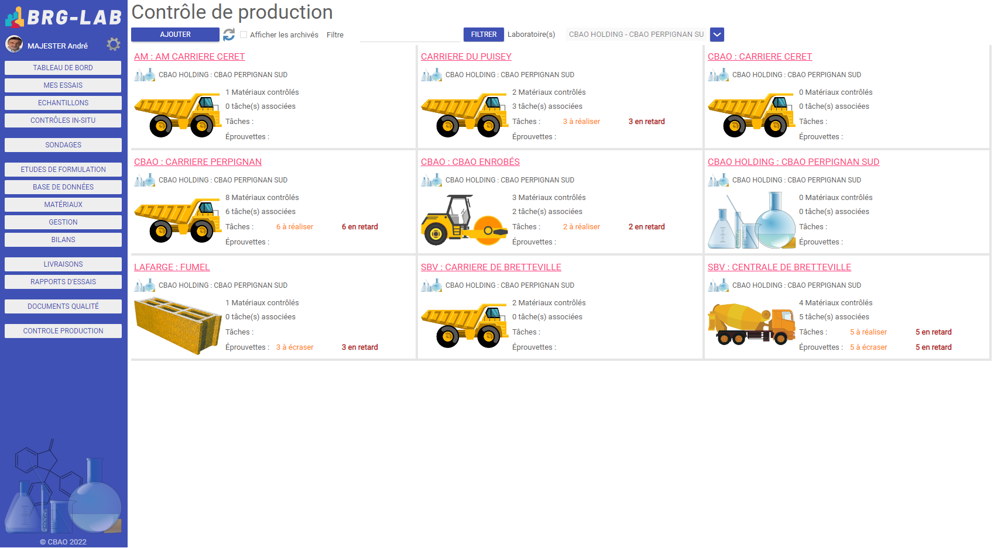Click '3 à réaliser' in CARRIERE DU PUISEY

pos(581,122)
